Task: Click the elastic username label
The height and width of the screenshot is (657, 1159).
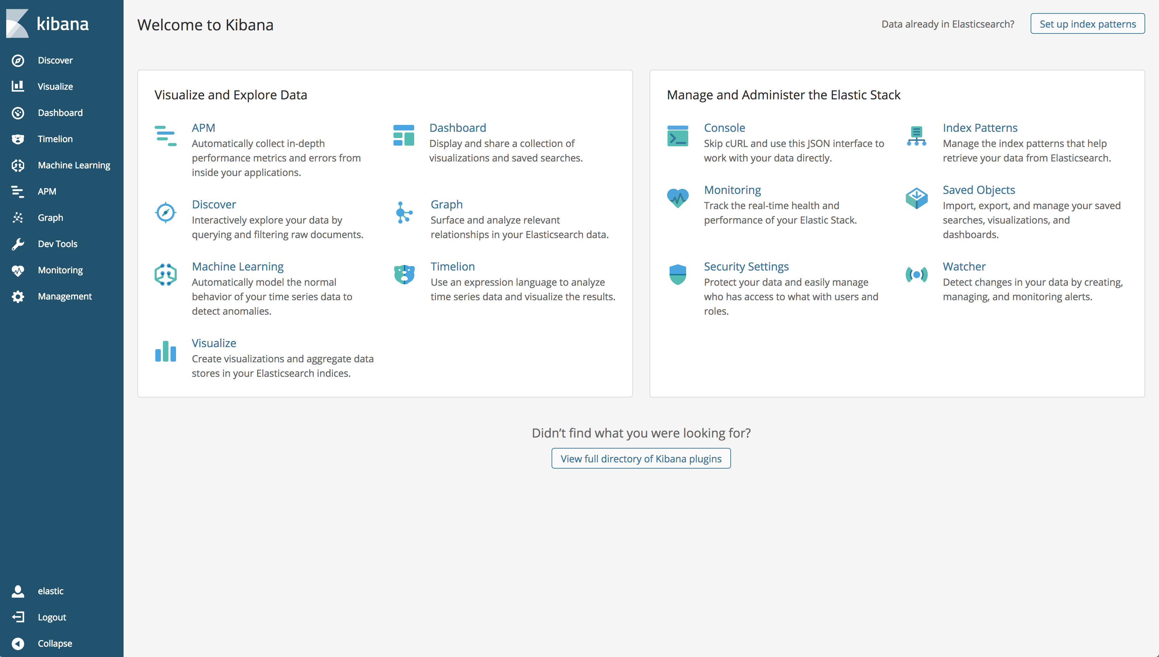Action: pyautogui.click(x=50, y=591)
